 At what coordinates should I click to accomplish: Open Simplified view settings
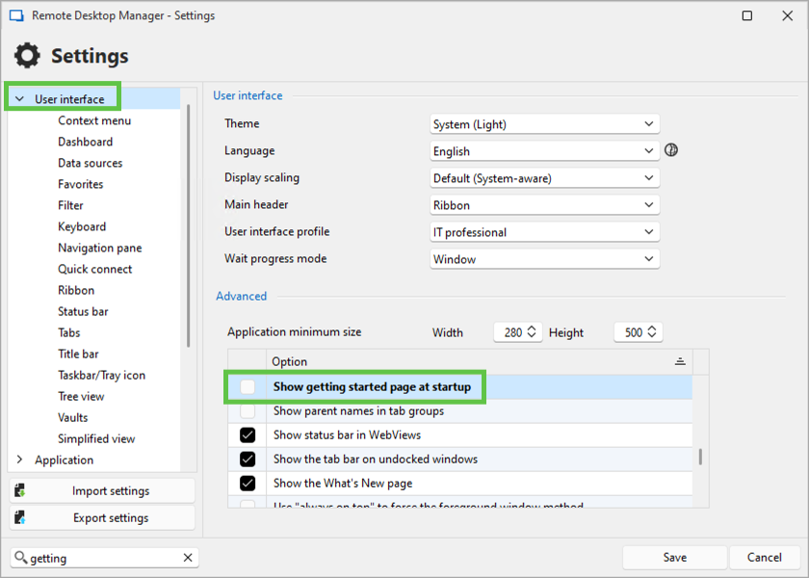(x=96, y=438)
